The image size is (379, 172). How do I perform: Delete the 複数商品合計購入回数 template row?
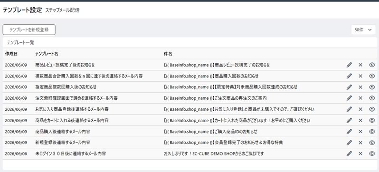pos(360,76)
